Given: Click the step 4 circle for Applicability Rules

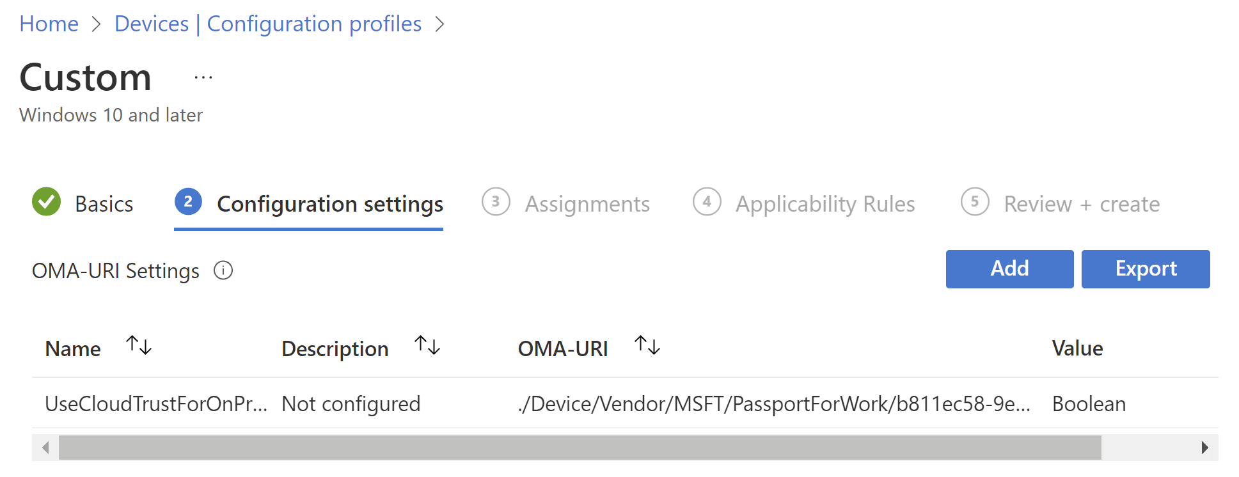Looking at the screenshot, I should pos(707,202).
